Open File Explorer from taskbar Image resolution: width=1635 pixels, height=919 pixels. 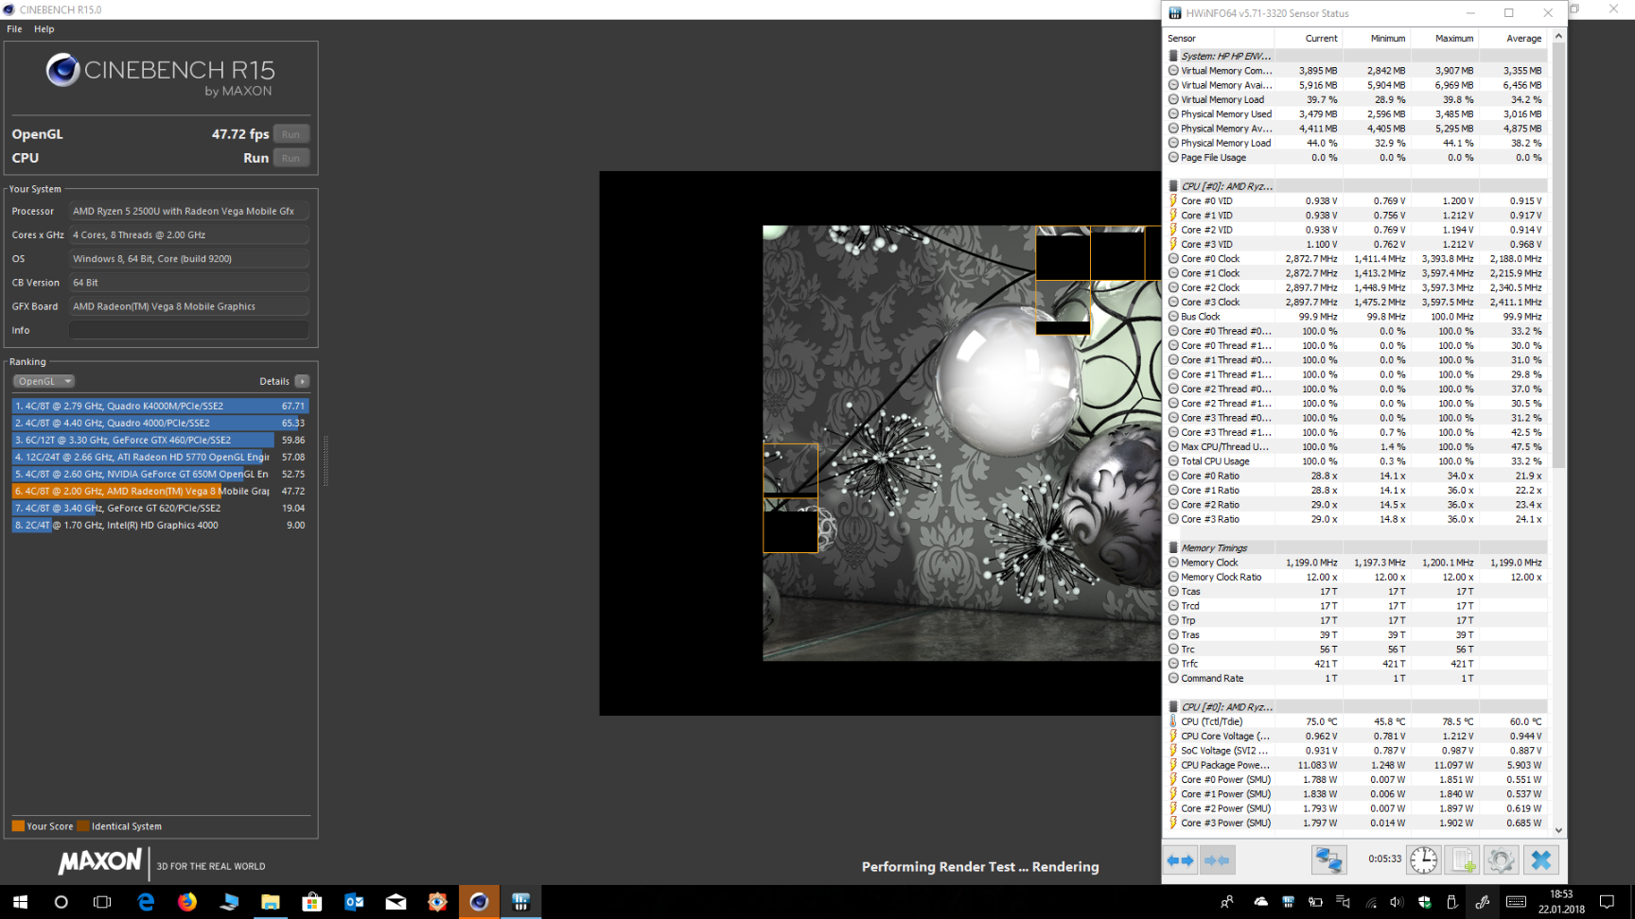271,902
